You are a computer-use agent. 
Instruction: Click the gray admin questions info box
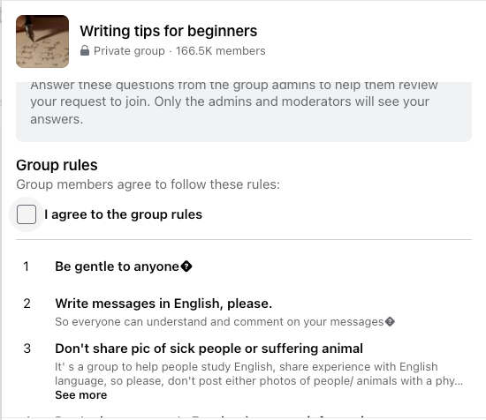(x=244, y=112)
